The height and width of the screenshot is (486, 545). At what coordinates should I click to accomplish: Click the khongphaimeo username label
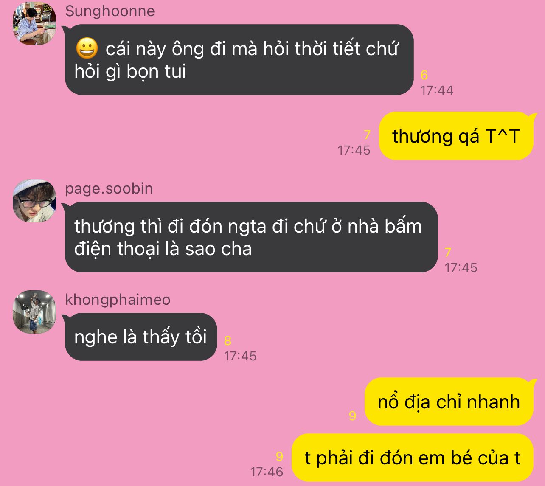point(118,300)
